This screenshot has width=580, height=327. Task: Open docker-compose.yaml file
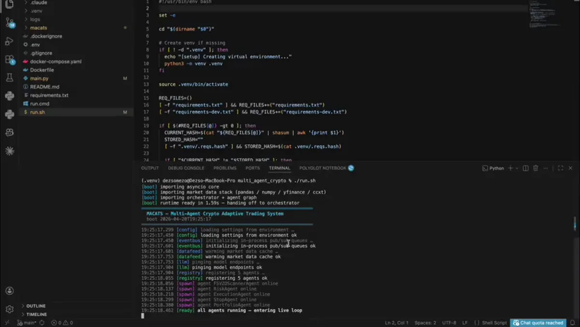pos(56,61)
